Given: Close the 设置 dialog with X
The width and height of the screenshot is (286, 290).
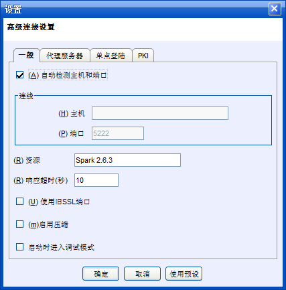Looking at the screenshot, I should tap(275, 9).
